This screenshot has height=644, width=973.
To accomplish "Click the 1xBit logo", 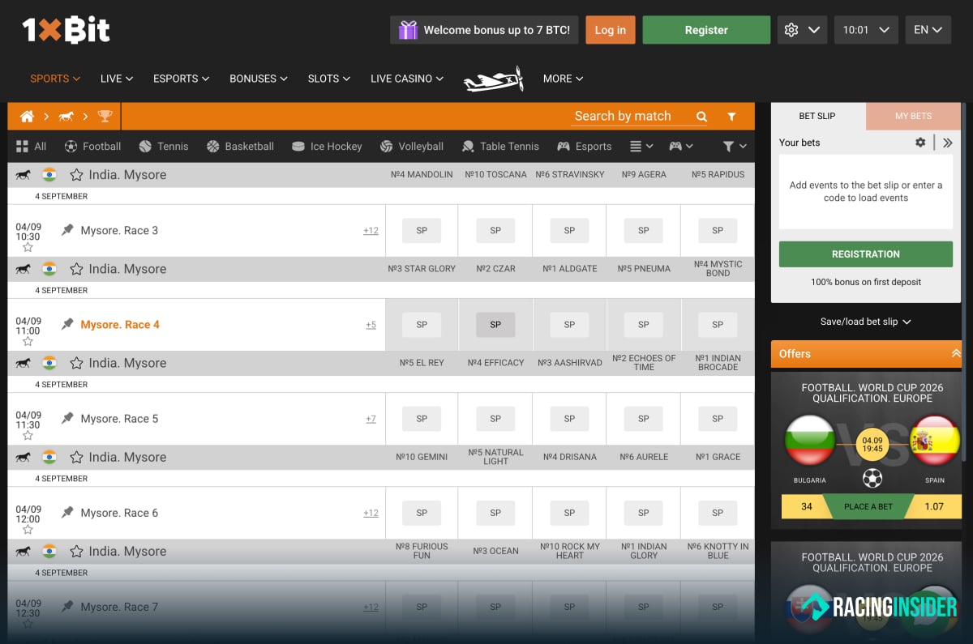I will 66,30.
